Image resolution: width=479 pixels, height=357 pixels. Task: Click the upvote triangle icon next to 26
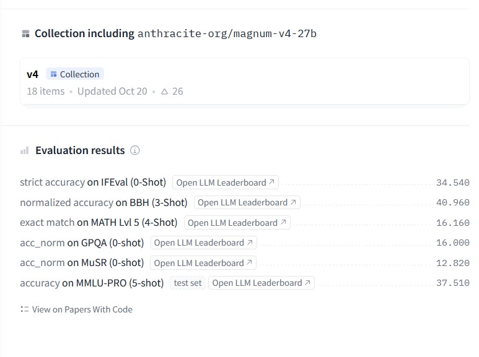click(164, 91)
